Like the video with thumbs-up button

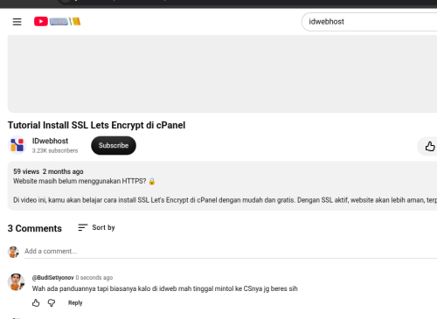click(430, 146)
